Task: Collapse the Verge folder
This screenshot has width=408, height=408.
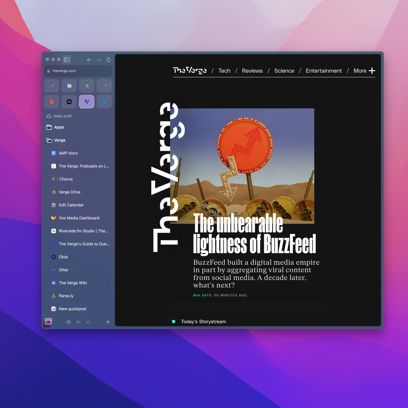Action: [x=78, y=140]
